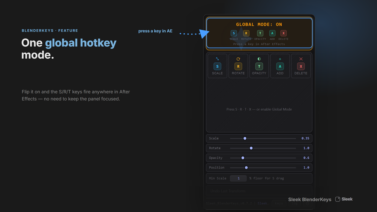
Task: Select the SCALE tool card
Action: [x=217, y=66]
